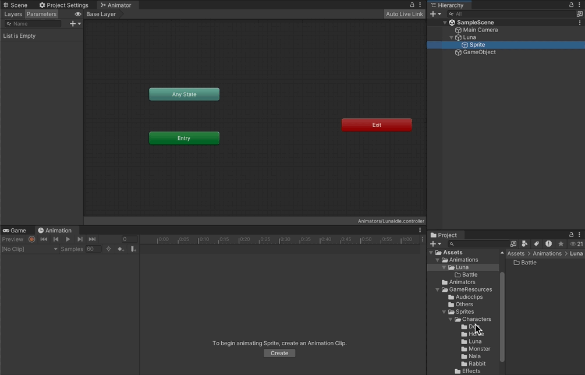Select GameObject in Hierarchy

point(479,52)
